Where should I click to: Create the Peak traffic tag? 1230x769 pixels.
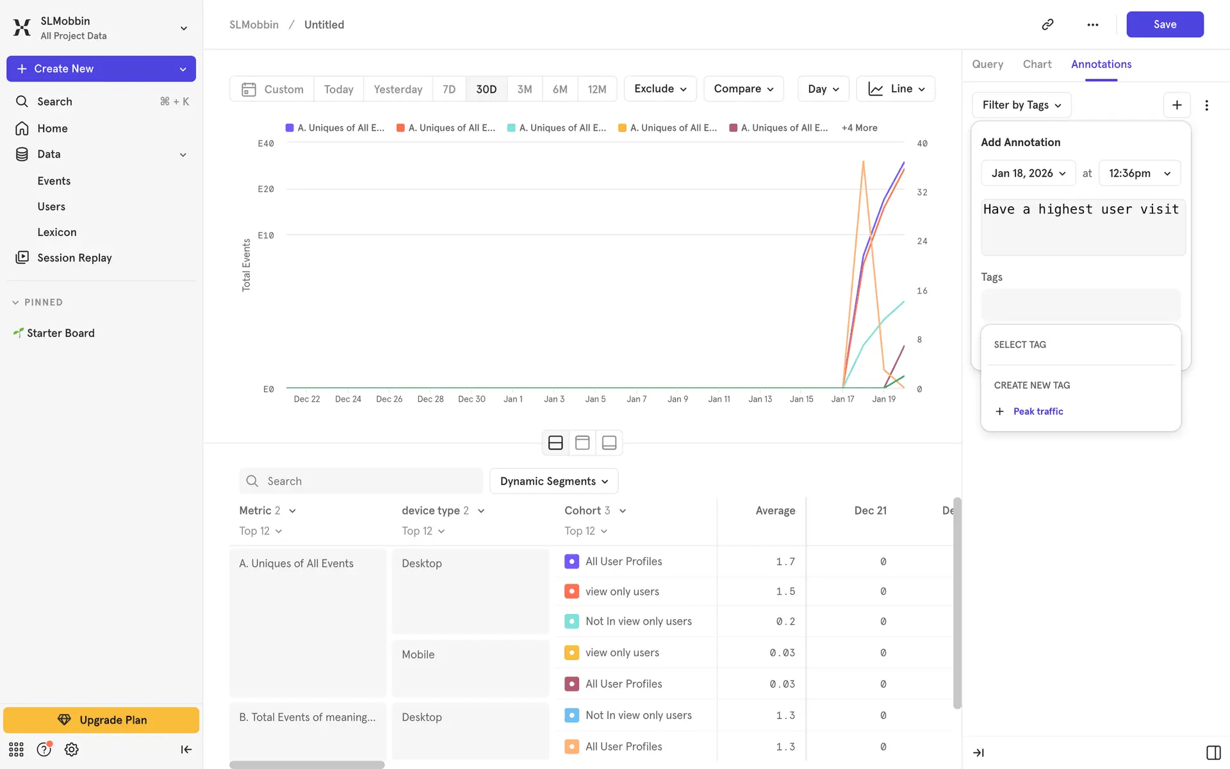click(x=1038, y=411)
